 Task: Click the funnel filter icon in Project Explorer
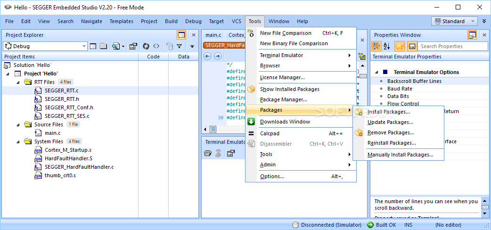(x=179, y=46)
